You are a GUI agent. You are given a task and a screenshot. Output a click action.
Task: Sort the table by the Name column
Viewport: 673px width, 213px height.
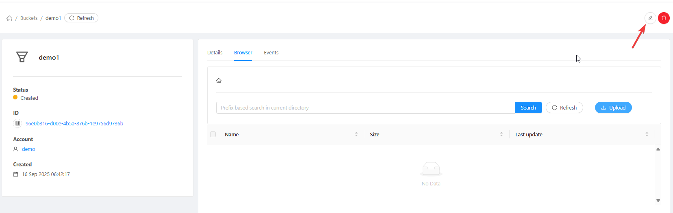(356, 134)
